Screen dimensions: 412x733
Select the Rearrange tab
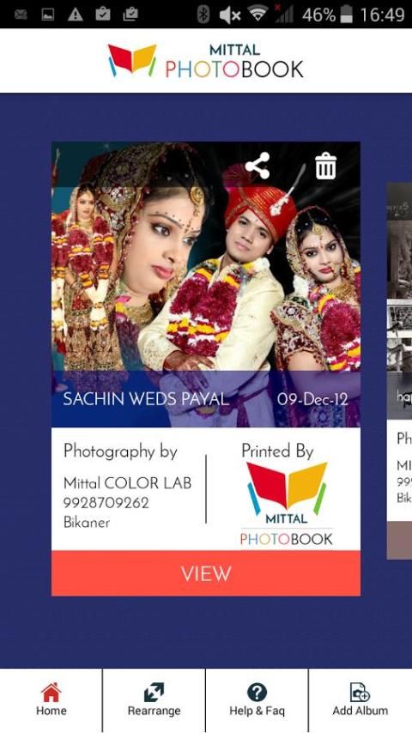pyautogui.click(x=154, y=700)
